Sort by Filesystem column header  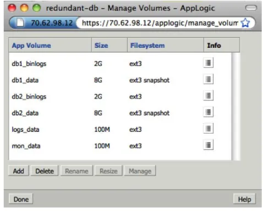click(166, 45)
